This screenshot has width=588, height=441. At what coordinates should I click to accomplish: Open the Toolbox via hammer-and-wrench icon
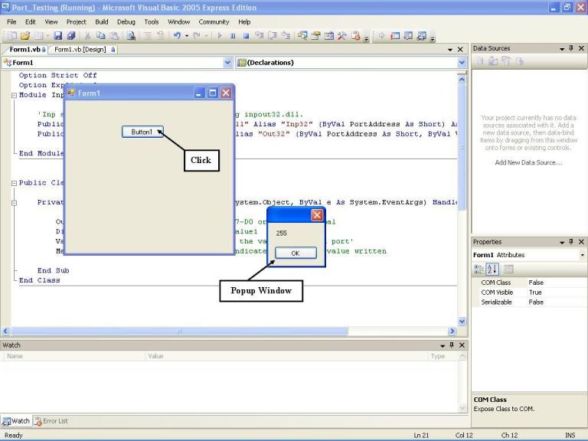342,36
